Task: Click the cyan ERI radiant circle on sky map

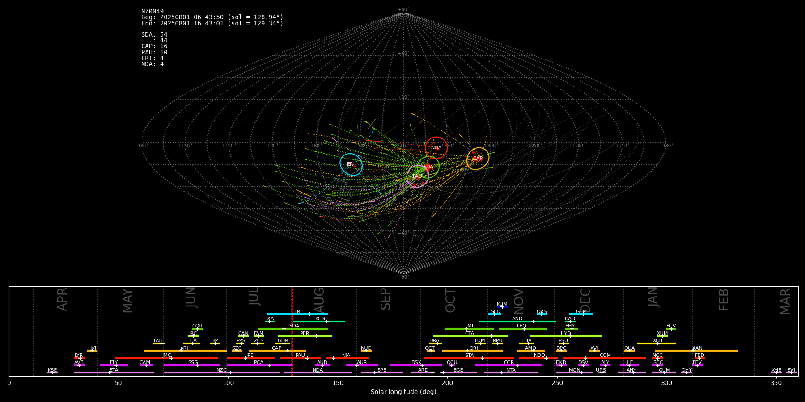Action: [351, 164]
